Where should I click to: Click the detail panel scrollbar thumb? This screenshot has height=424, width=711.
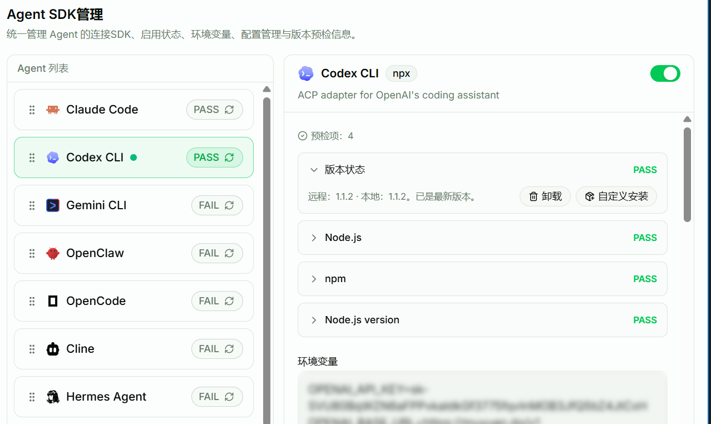tap(687, 175)
